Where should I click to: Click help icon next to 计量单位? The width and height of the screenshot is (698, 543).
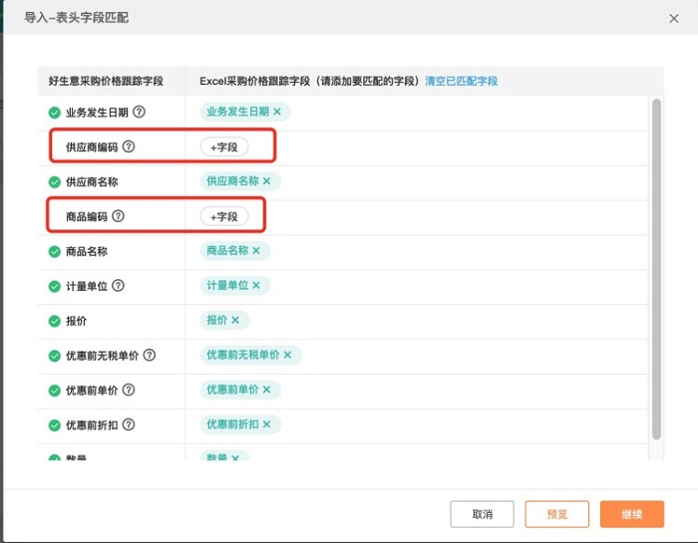click(x=118, y=286)
